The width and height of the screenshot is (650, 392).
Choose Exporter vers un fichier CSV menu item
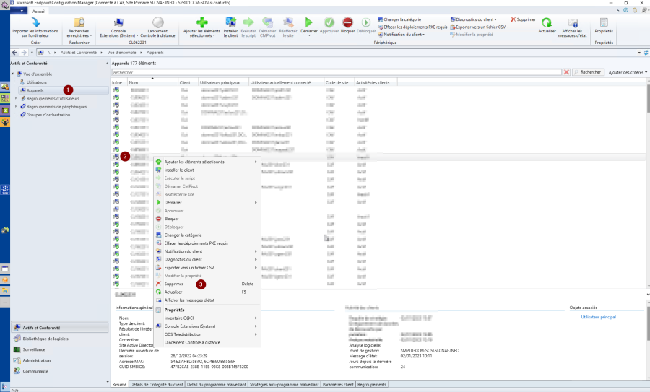(207, 268)
